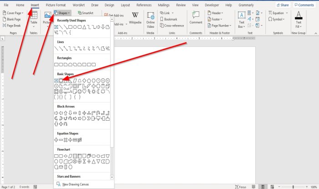Select the minus sign equation shape
The width and height of the screenshot is (319, 189).
(61, 140)
